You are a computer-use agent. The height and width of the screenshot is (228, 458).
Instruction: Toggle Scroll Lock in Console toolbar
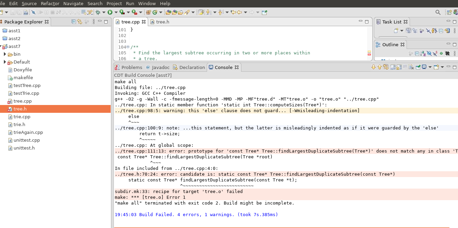(399, 67)
